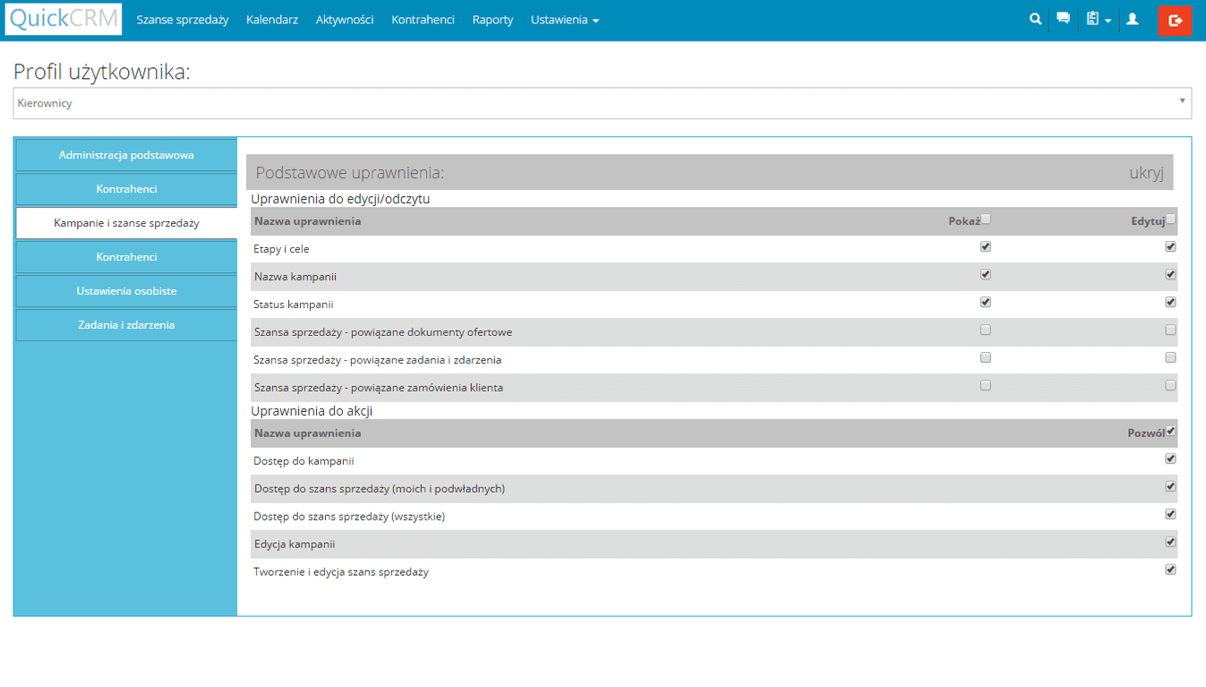Click the clipboard tasks icon
This screenshot has height=687, width=1206.
(x=1092, y=19)
